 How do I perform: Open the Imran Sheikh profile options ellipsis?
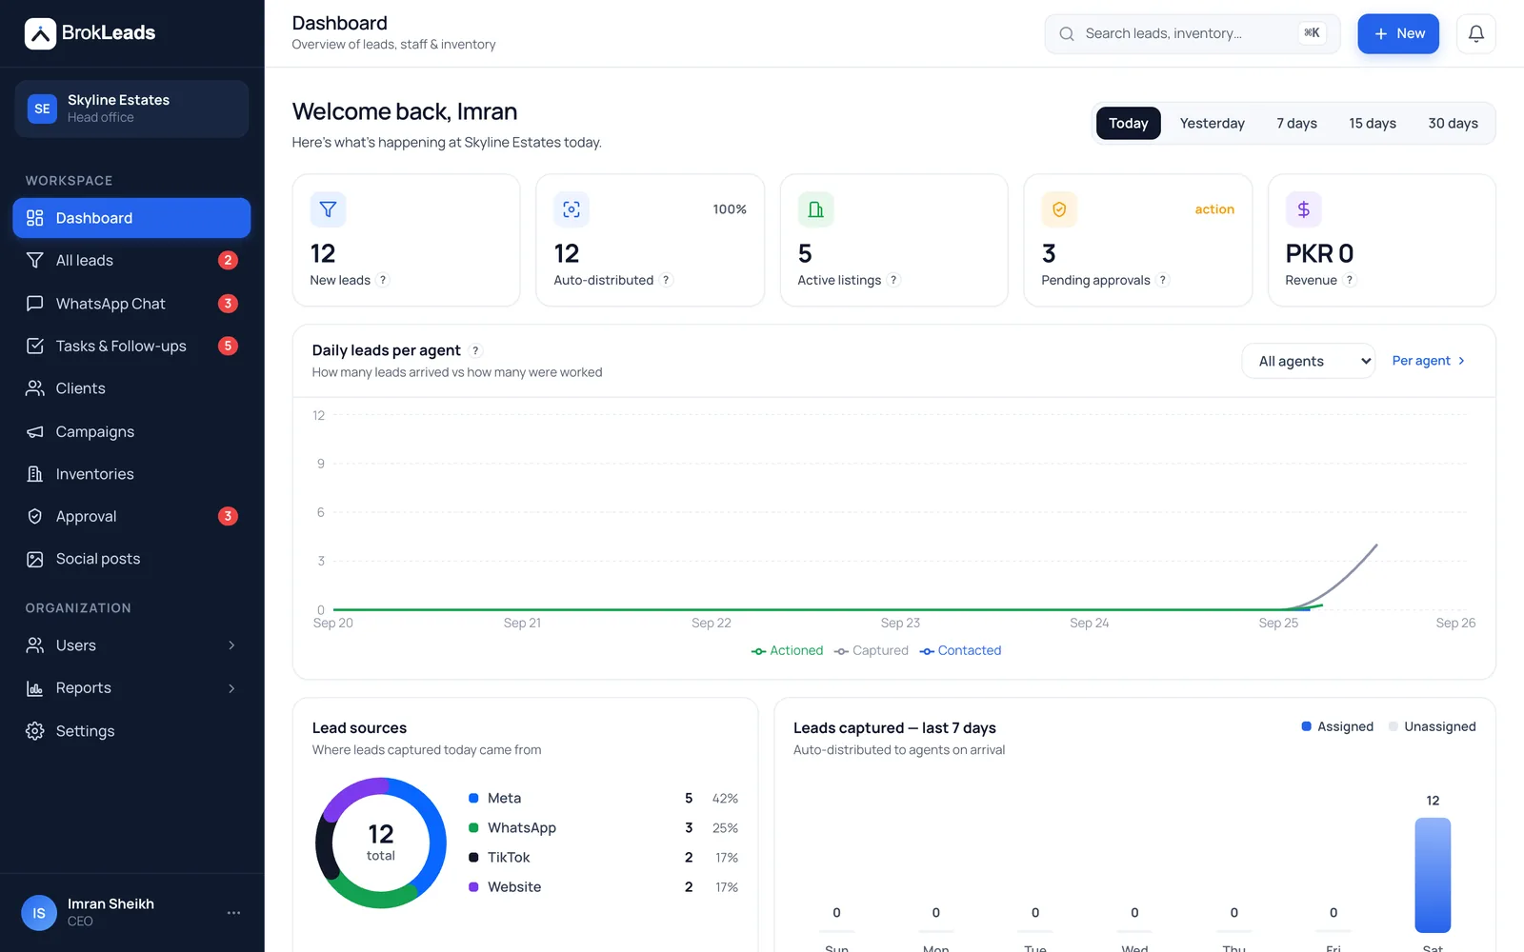click(x=233, y=913)
